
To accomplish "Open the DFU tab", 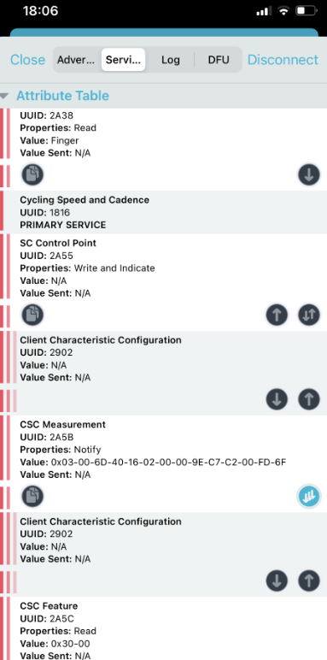I will click(x=219, y=60).
